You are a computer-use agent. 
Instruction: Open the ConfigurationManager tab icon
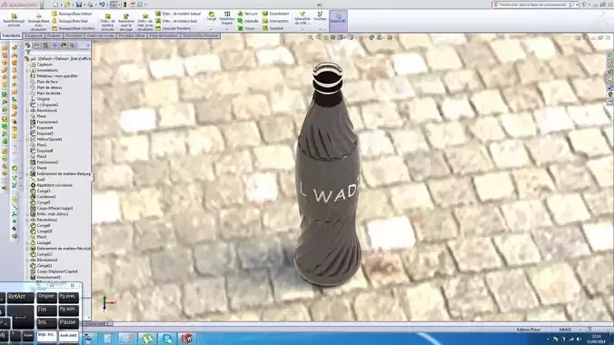point(45,45)
